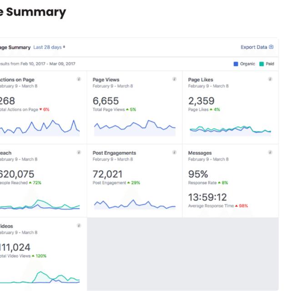The image size is (291, 291).
Task: Click the Videos views chart
Action: click(40, 277)
